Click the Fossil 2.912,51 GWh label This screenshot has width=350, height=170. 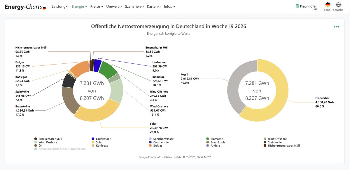(190, 79)
